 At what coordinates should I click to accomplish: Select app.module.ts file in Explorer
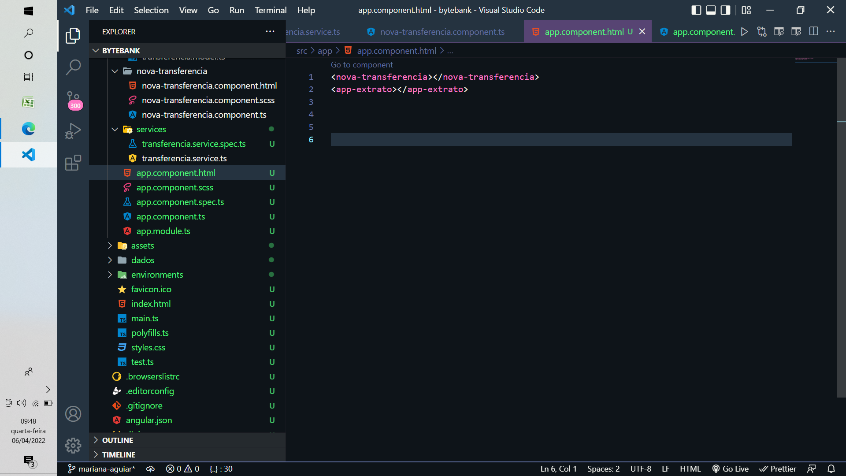[x=163, y=231]
